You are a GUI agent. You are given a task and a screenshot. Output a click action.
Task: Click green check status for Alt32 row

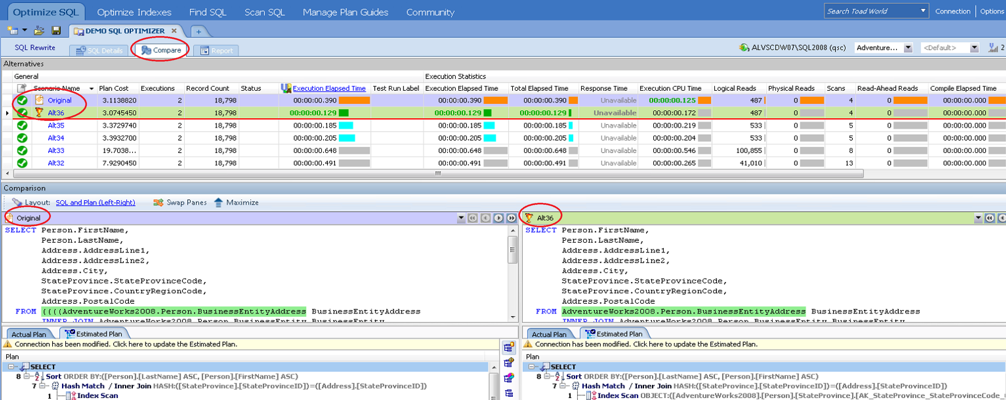click(x=22, y=163)
